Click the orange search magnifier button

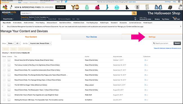[x=134, y=13]
